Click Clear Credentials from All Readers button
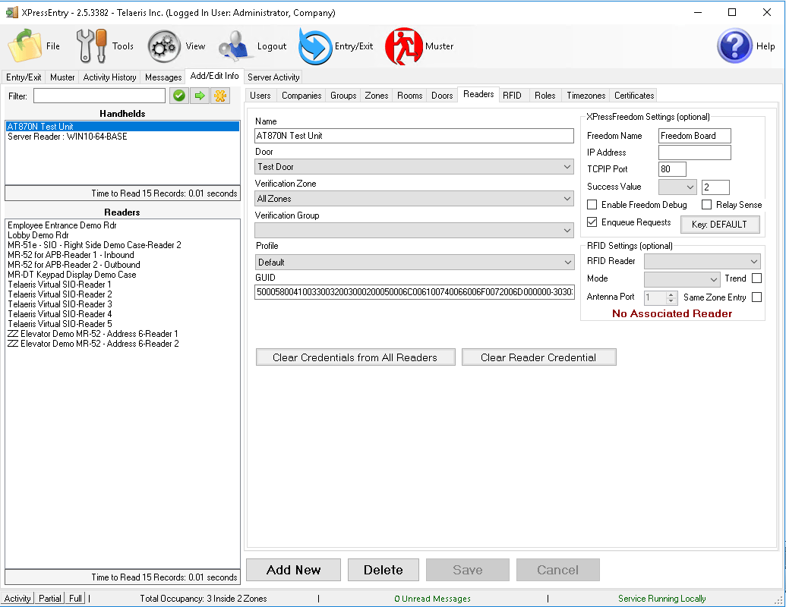Viewport: 786px width, 607px height. point(355,357)
